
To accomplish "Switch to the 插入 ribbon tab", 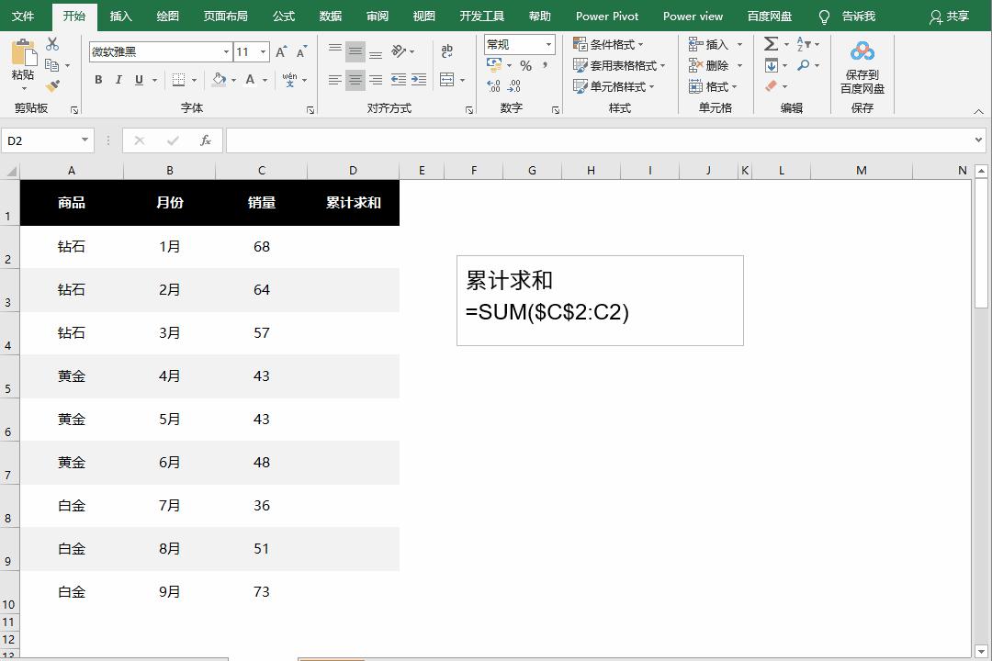I will click(x=121, y=16).
